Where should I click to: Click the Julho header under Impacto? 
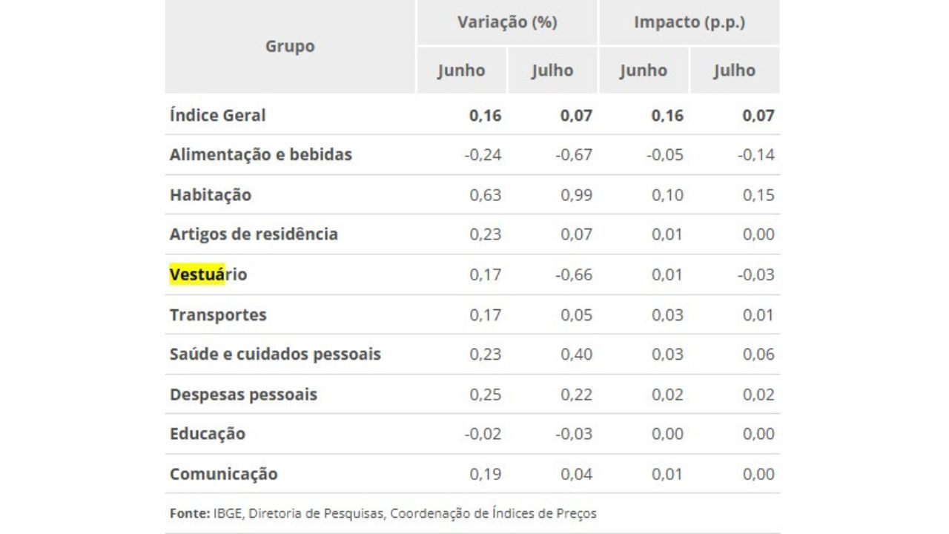pos(735,70)
